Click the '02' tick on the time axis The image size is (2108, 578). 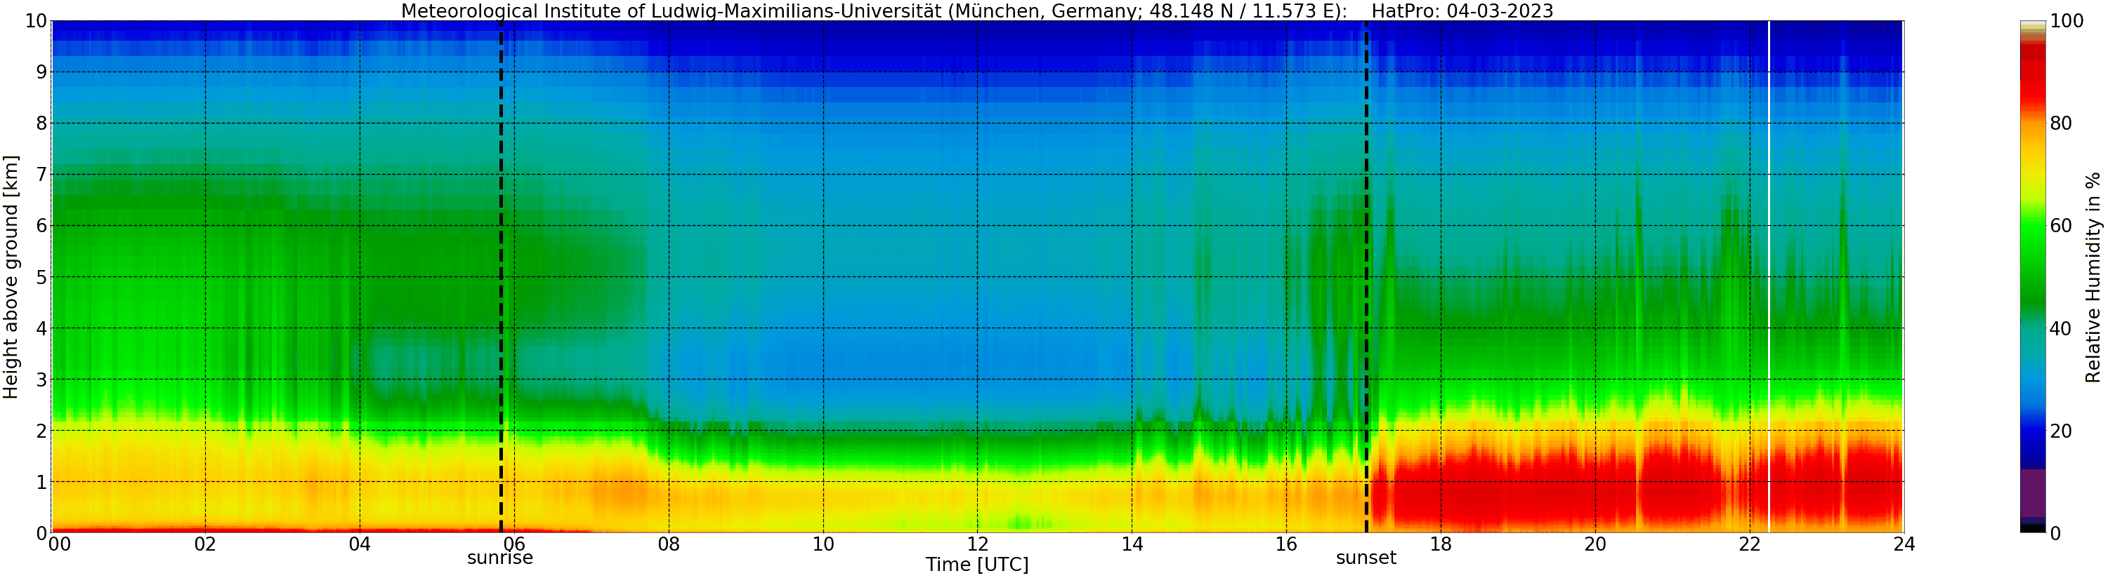[205, 544]
